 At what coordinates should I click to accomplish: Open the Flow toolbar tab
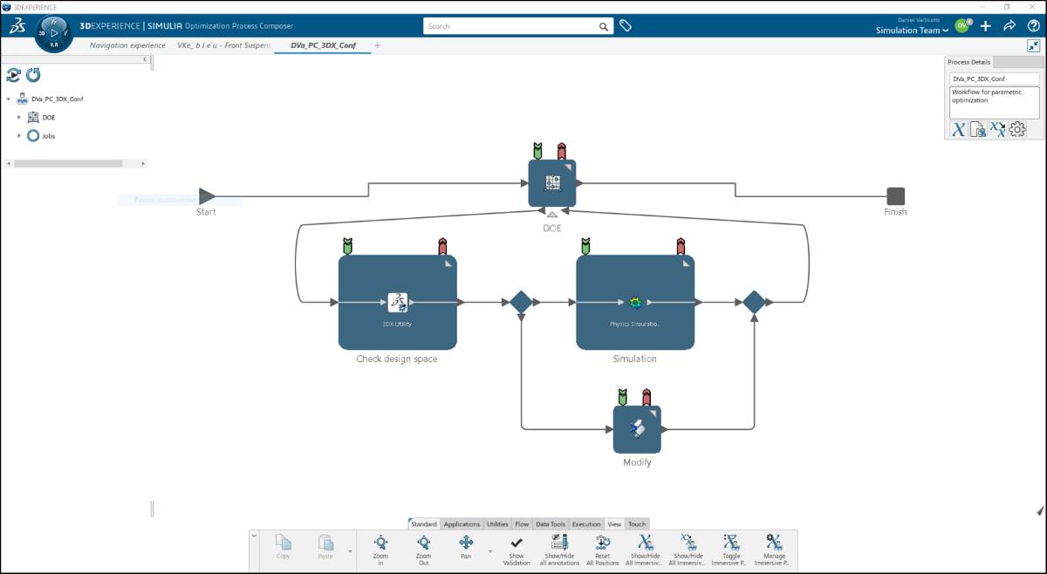point(522,524)
